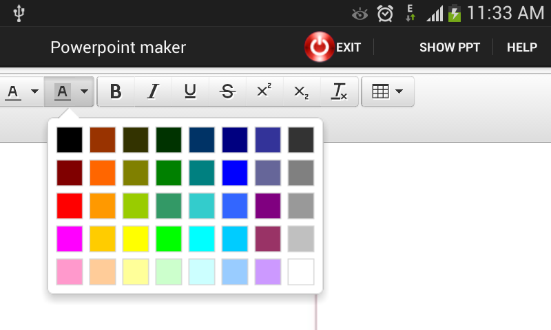This screenshot has height=330, width=551.
Task: Click the insert table icon
Action: coord(380,91)
